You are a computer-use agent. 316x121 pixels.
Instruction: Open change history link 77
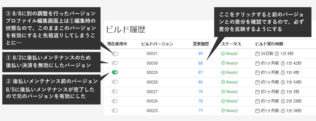[x=200, y=110]
